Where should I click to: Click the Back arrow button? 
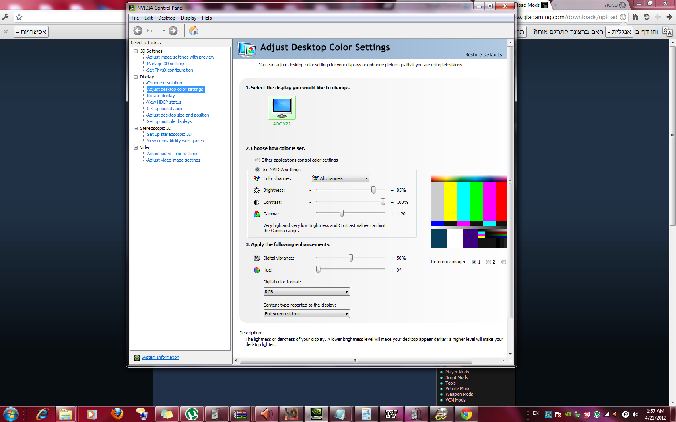coord(138,31)
